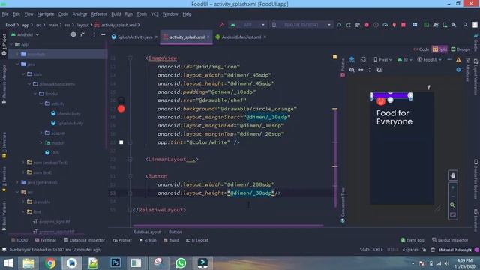480x270 pixels.
Task: Click the Material Palenight theme indicator in the status bar
Action: click(x=455, y=250)
